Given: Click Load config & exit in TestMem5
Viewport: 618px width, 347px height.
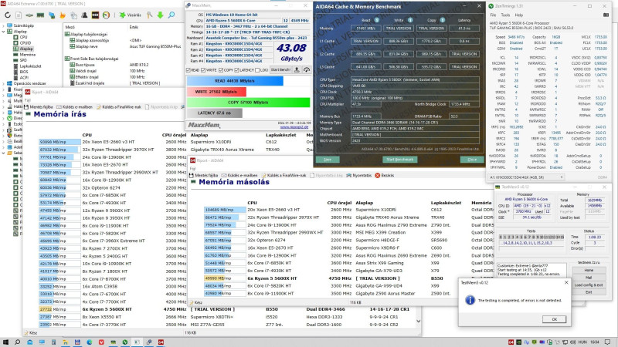Looking at the screenshot, I should (x=589, y=285).
